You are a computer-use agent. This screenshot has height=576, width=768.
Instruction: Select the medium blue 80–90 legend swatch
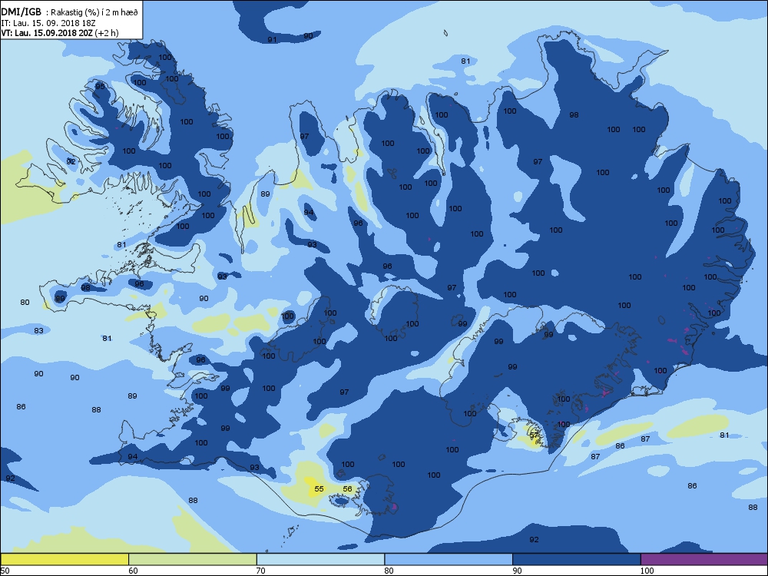click(449, 559)
